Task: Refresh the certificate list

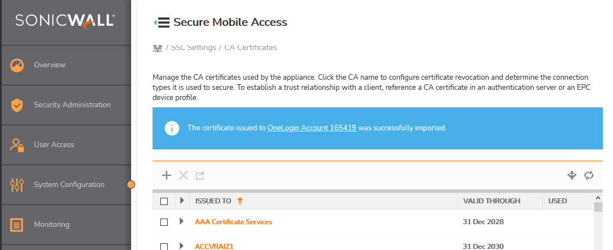Action: (x=589, y=175)
